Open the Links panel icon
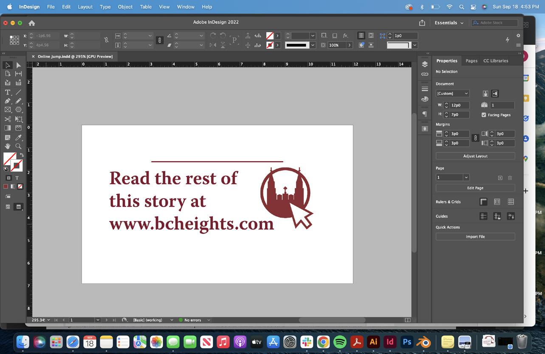The height and width of the screenshot is (354, 545). [x=425, y=74]
